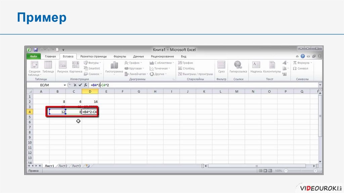344x193 pixels.
Task: Insert a С областями area chart
Action: point(162,63)
